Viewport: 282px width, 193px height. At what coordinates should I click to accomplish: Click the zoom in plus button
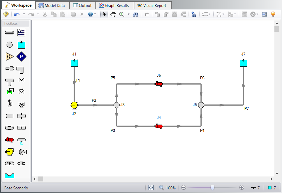tap(241, 188)
